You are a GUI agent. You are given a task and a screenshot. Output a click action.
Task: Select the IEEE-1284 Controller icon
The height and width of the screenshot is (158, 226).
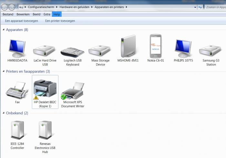coord(17,130)
